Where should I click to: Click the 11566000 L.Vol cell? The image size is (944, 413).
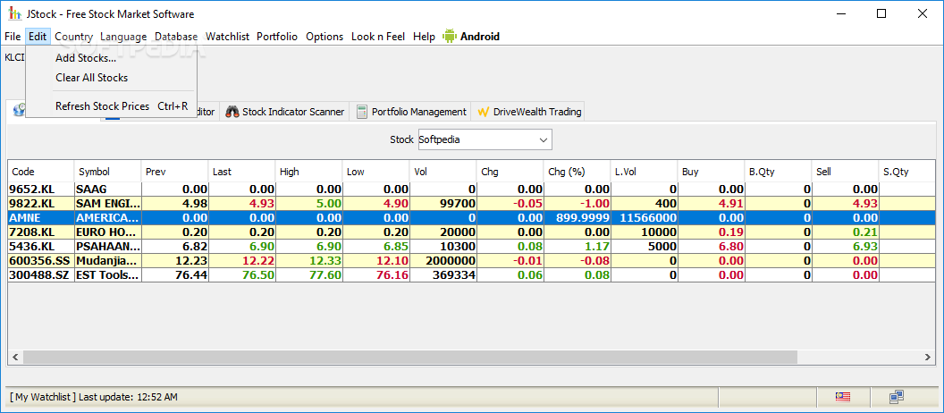click(645, 218)
